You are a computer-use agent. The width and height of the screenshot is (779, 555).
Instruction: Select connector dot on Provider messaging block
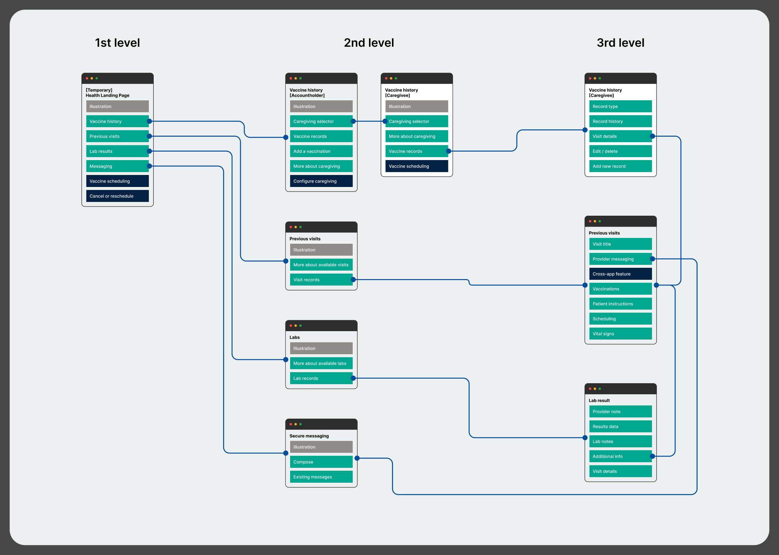coord(652,259)
